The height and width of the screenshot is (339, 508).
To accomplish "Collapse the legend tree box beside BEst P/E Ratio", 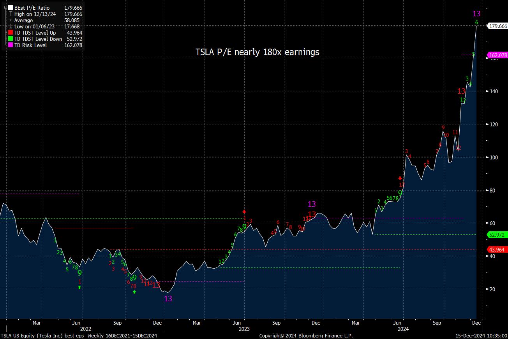I will coord(5,8).
